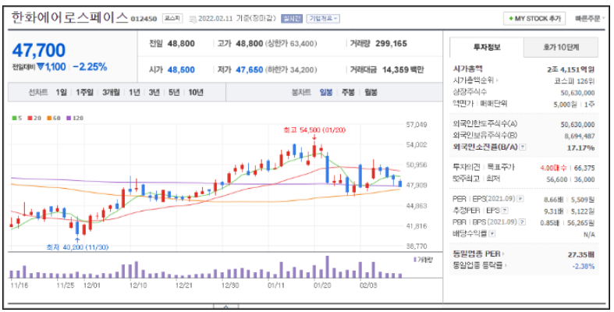Click the 거래량 volume legend marker
The width and height of the screenshot is (614, 312).
(x=423, y=260)
